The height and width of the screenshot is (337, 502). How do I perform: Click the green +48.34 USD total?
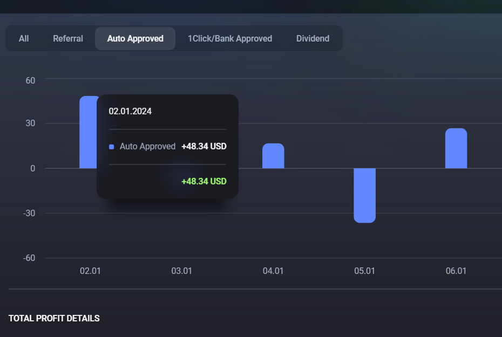[x=203, y=181]
